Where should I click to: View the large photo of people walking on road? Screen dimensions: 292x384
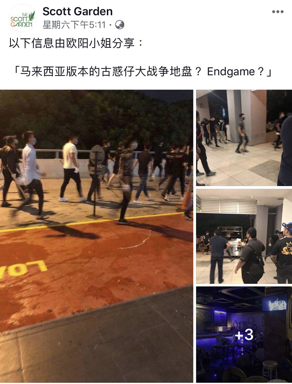pyautogui.click(x=96, y=236)
